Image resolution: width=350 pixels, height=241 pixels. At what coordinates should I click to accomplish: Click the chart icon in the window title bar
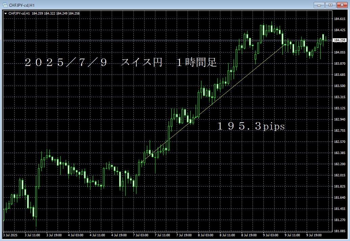[5, 5]
